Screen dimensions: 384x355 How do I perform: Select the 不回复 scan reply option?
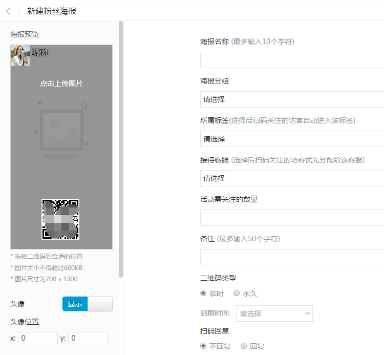[203, 346]
